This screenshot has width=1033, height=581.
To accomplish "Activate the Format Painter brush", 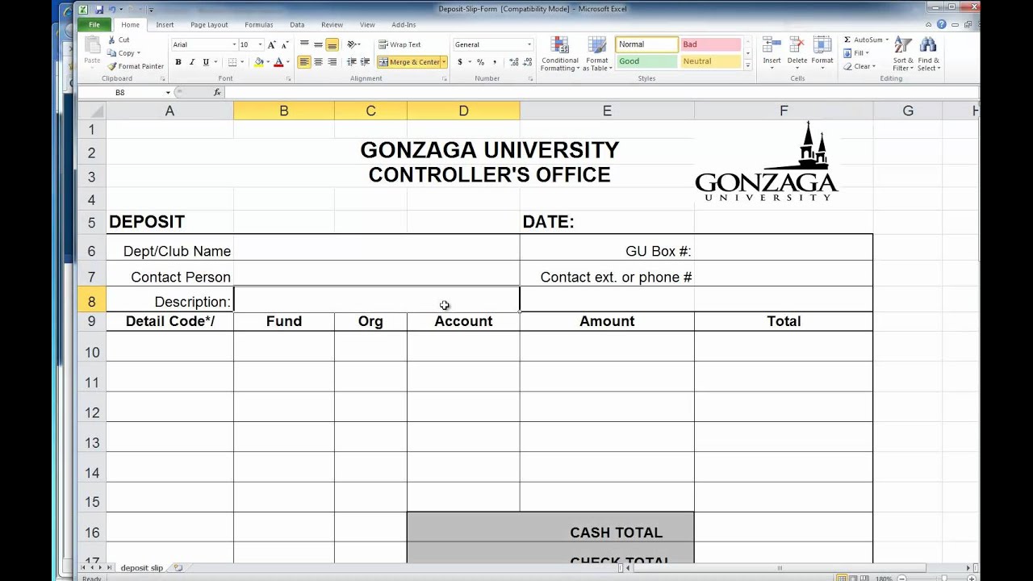I will 111,66.
